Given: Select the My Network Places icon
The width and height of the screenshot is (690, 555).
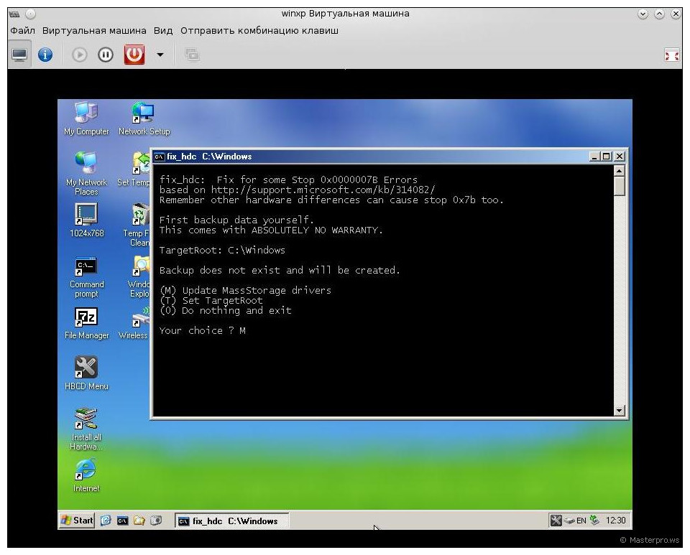Looking at the screenshot, I should [x=86, y=174].
